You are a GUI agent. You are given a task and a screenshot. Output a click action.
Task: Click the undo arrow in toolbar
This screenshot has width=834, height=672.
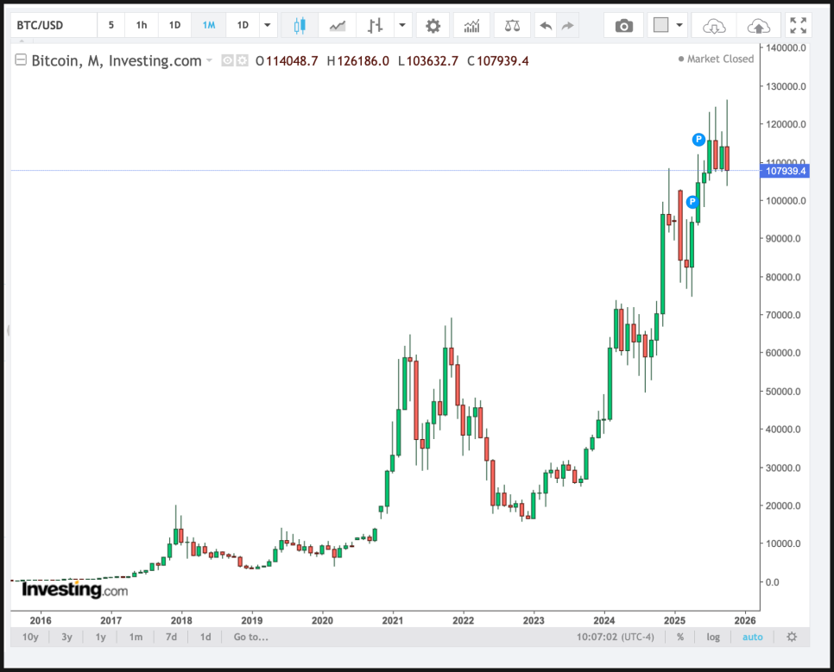[x=546, y=26]
